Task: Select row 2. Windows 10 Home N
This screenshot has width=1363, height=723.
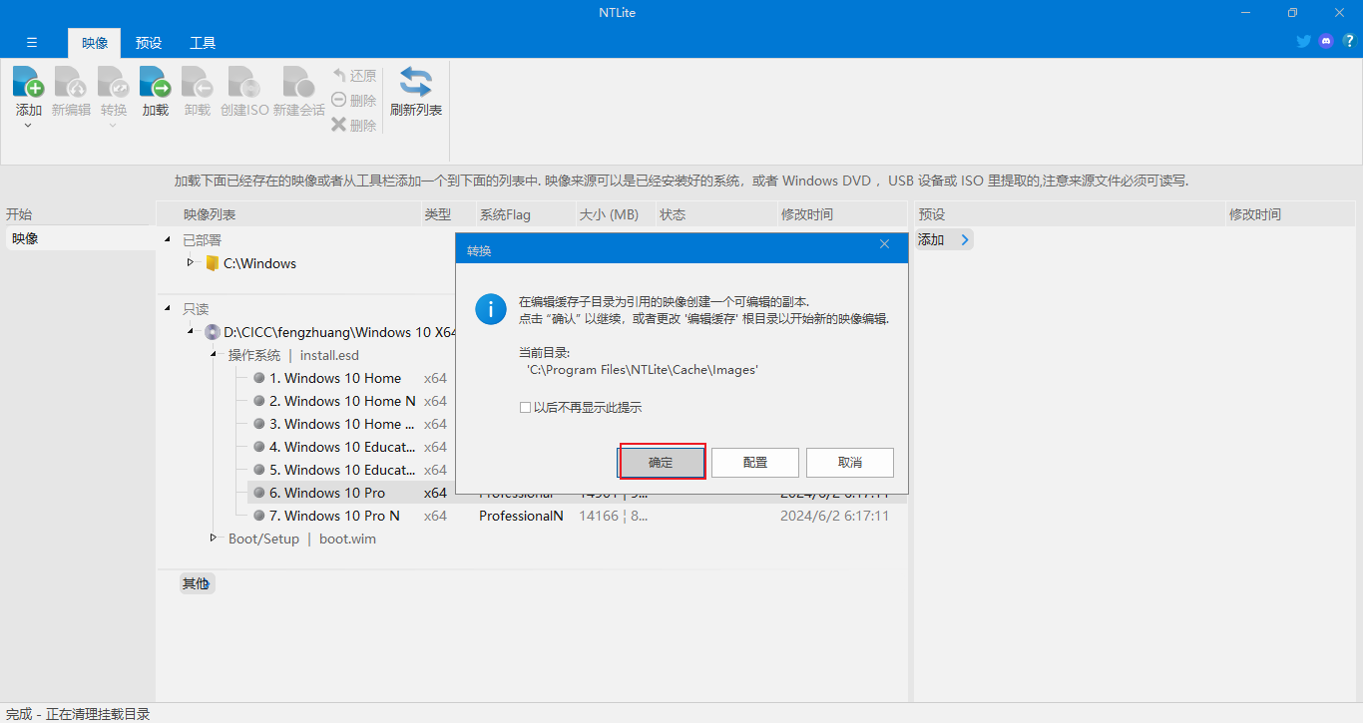Action: [x=342, y=401]
